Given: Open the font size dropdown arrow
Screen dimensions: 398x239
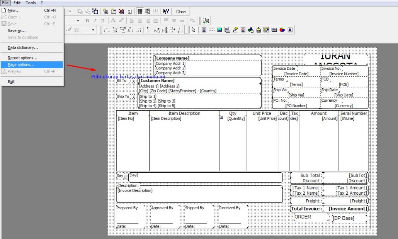Looking at the screenshot, I should coord(78,20).
